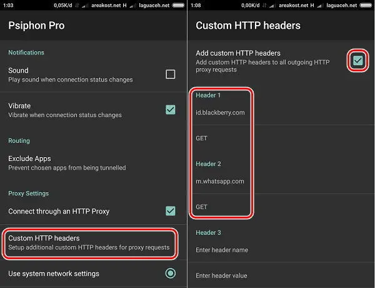Edit Header 2 name m.whatsapp.com

coord(281,182)
